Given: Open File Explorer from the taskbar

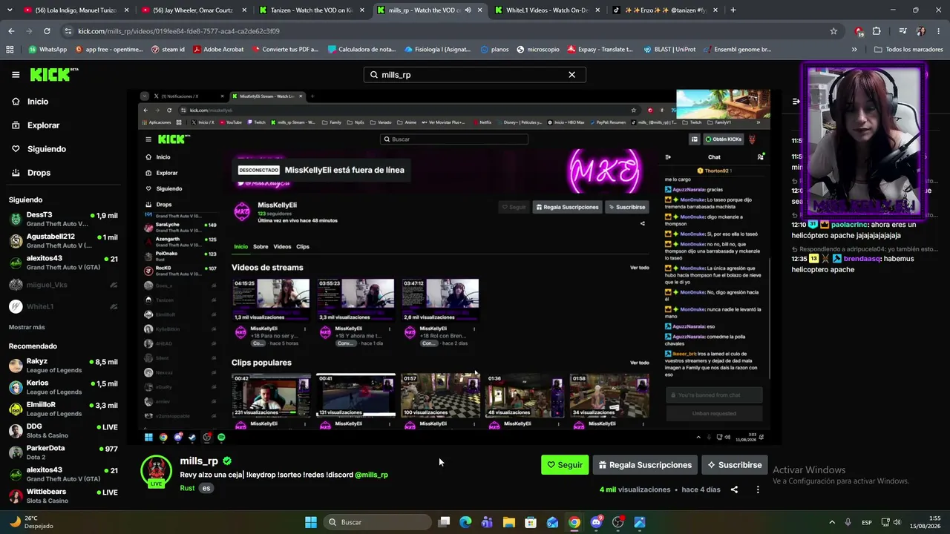Looking at the screenshot, I should pos(509,522).
